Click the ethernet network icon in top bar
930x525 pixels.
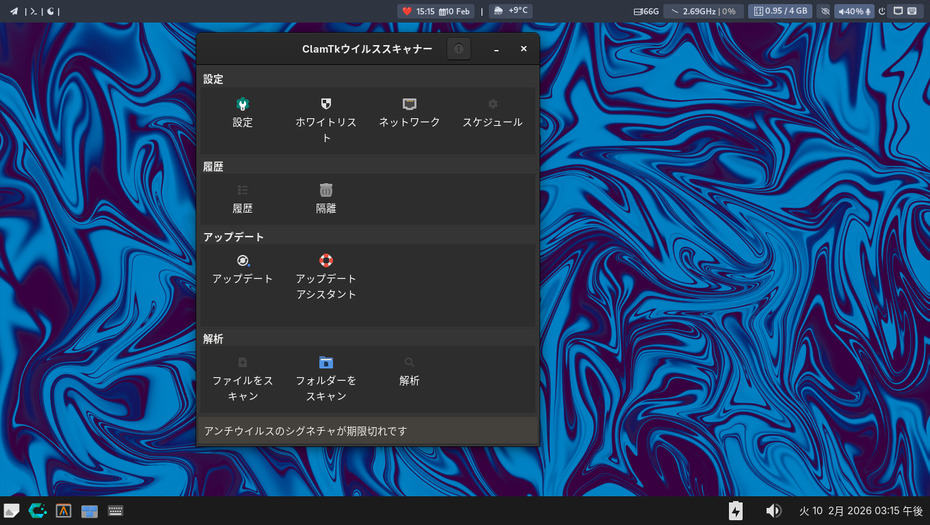[899, 11]
